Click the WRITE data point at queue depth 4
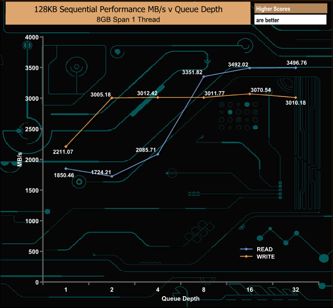The width and height of the screenshot is (333, 308). (x=158, y=98)
